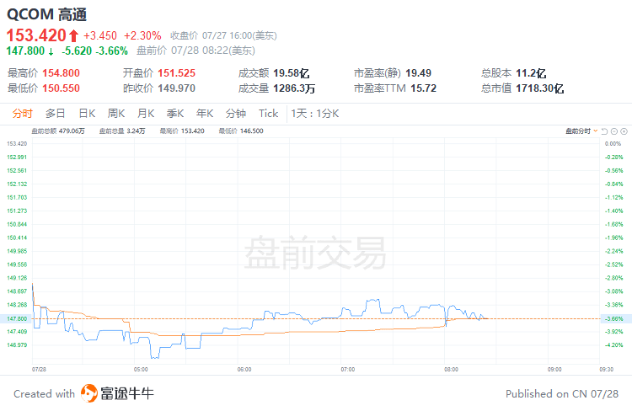Click the chart undo/reset arrow icon
This screenshot has height=411, width=632.
coord(604,131)
